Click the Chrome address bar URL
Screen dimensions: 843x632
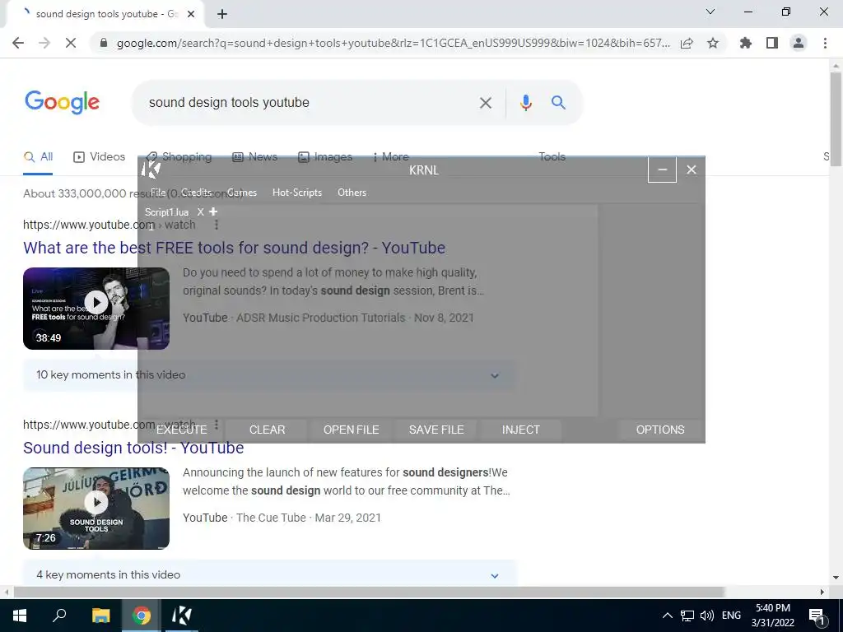393,43
